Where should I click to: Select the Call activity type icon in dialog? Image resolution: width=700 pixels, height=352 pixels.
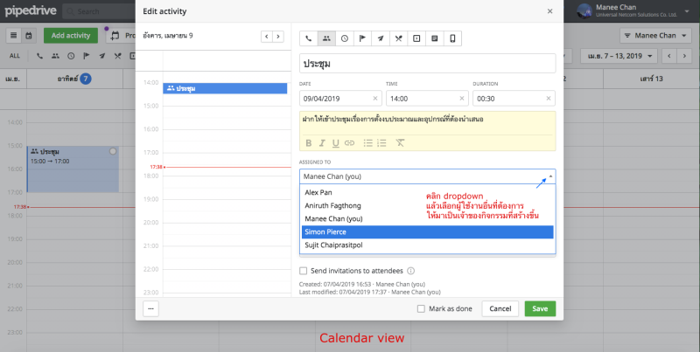click(309, 38)
